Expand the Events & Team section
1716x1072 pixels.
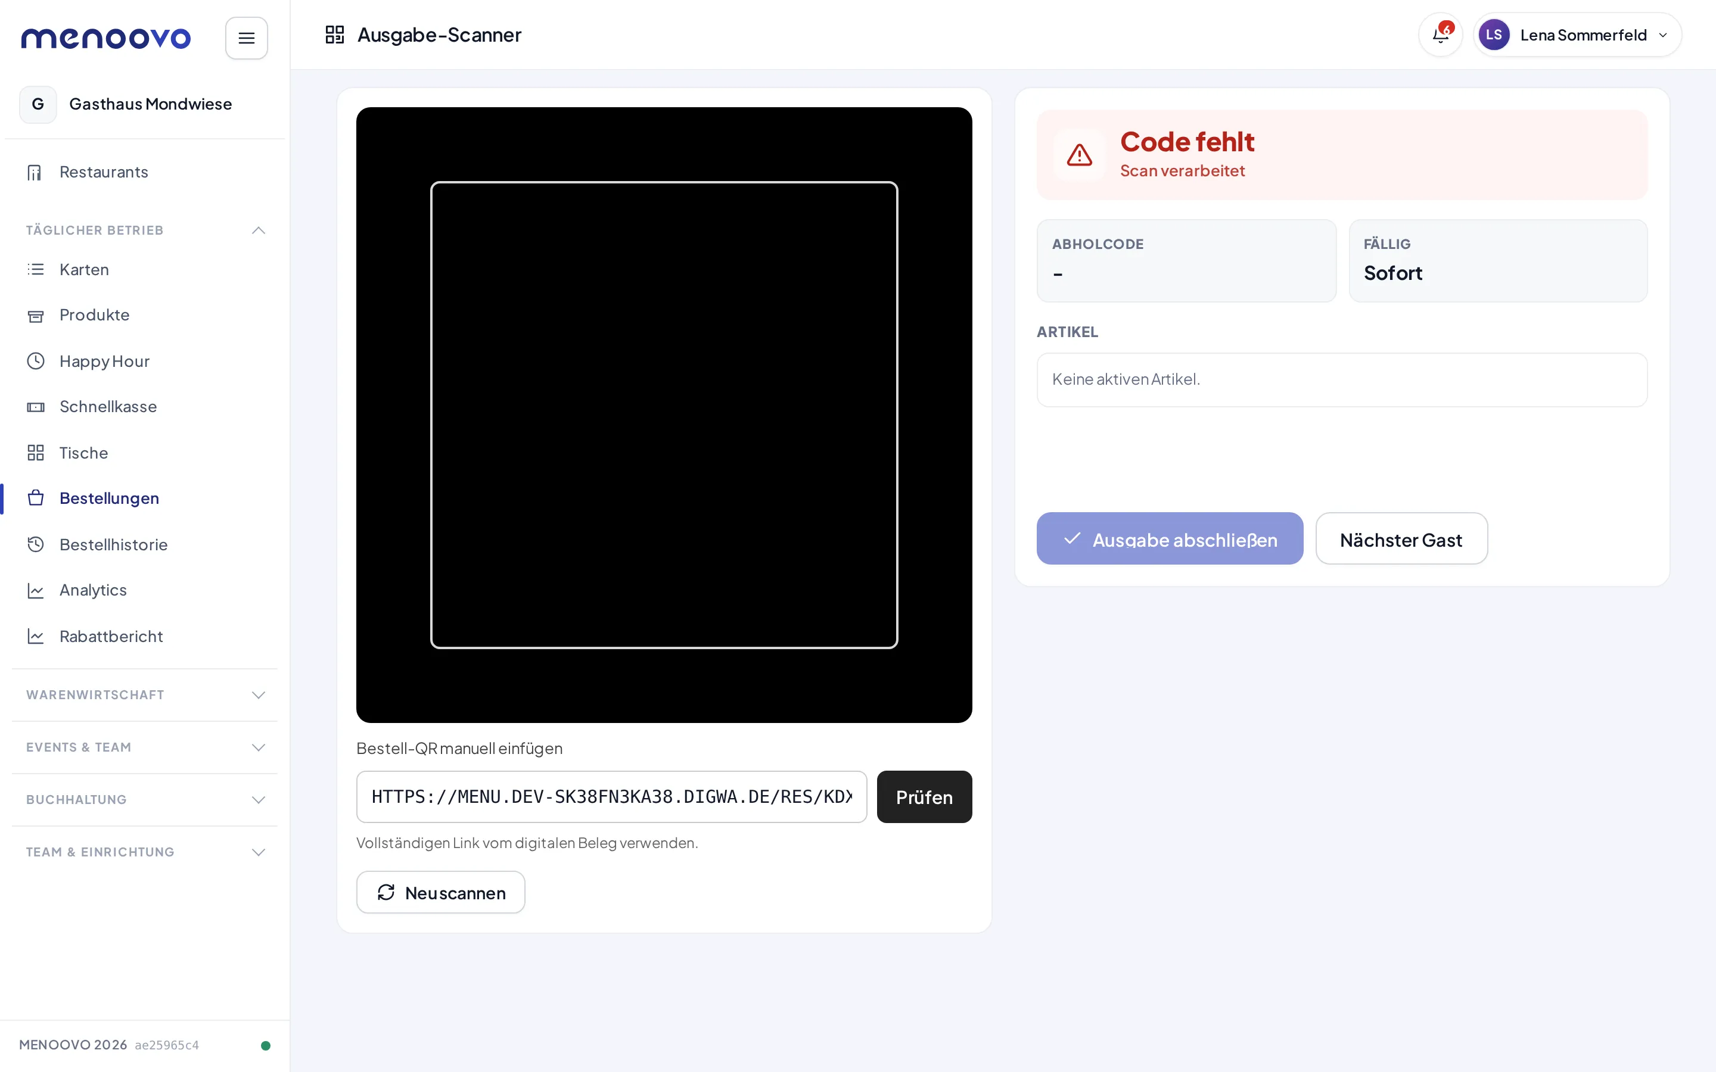coord(145,747)
